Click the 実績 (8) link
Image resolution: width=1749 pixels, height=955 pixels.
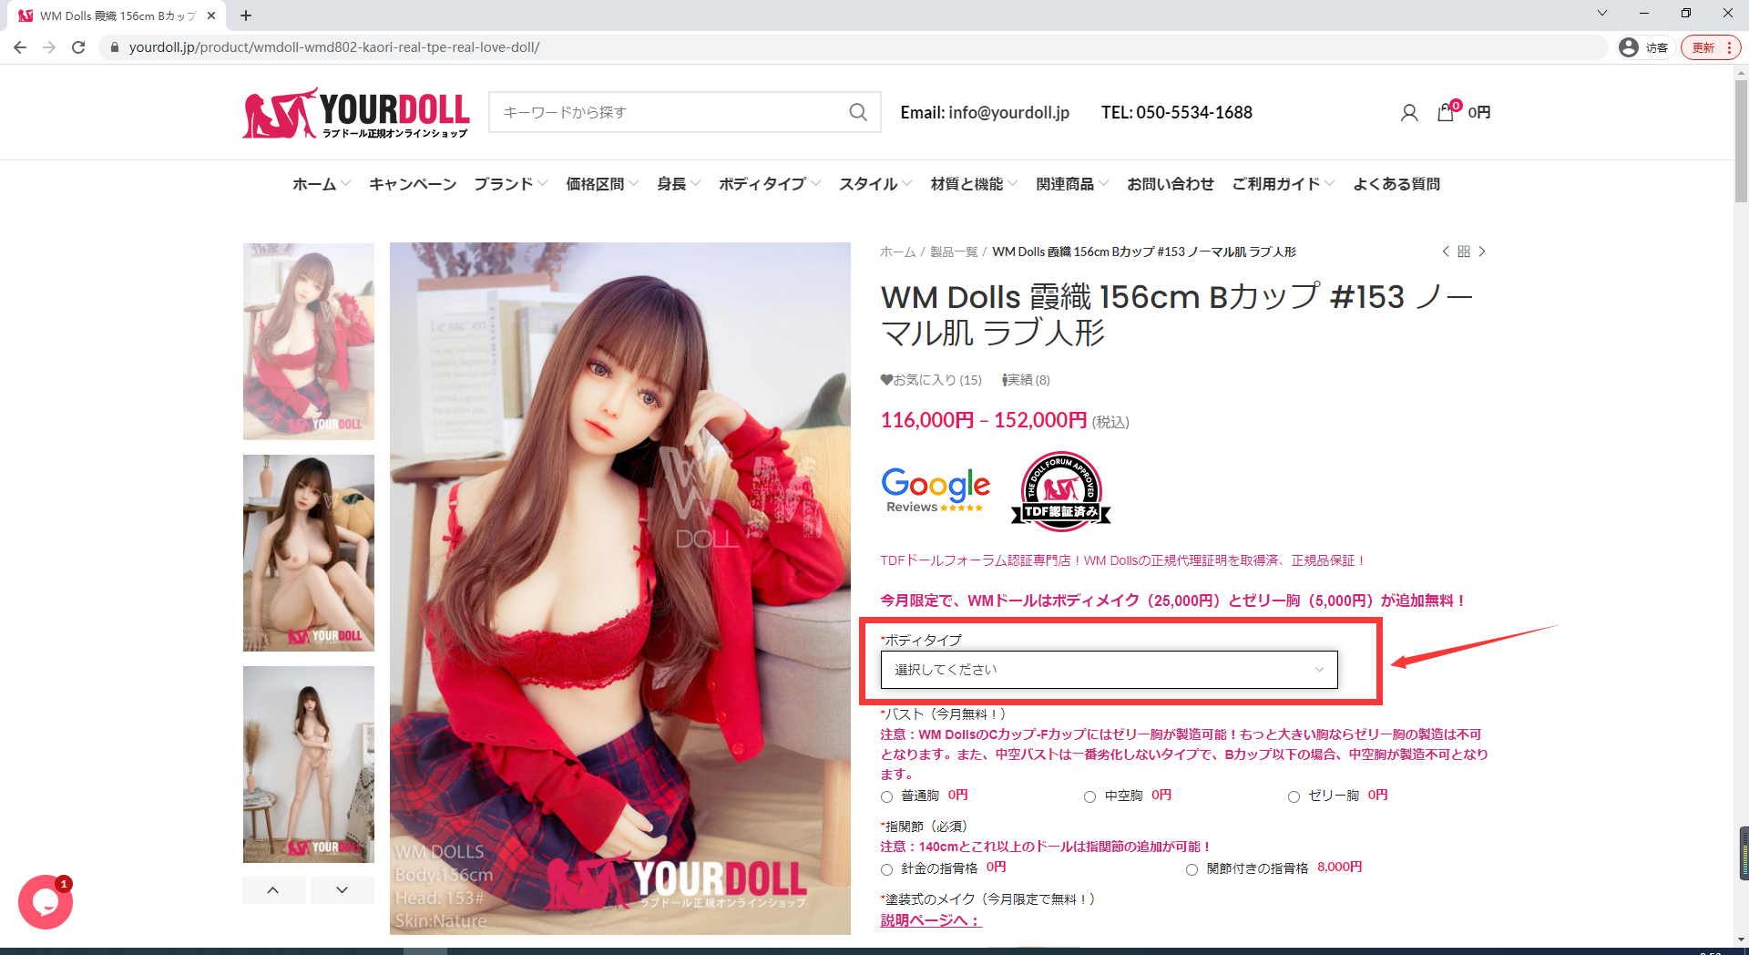click(x=1026, y=380)
